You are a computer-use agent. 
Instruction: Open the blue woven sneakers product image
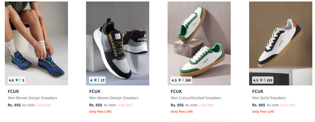point(36,43)
